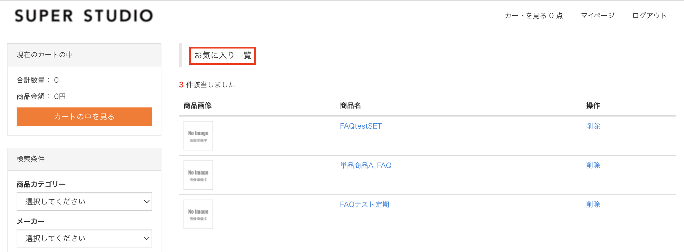
Task: Click the 商品名 column header
Action: point(350,105)
